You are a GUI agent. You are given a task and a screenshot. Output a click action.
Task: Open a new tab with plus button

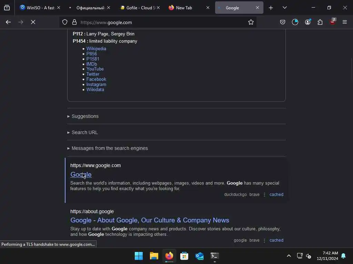(x=271, y=8)
